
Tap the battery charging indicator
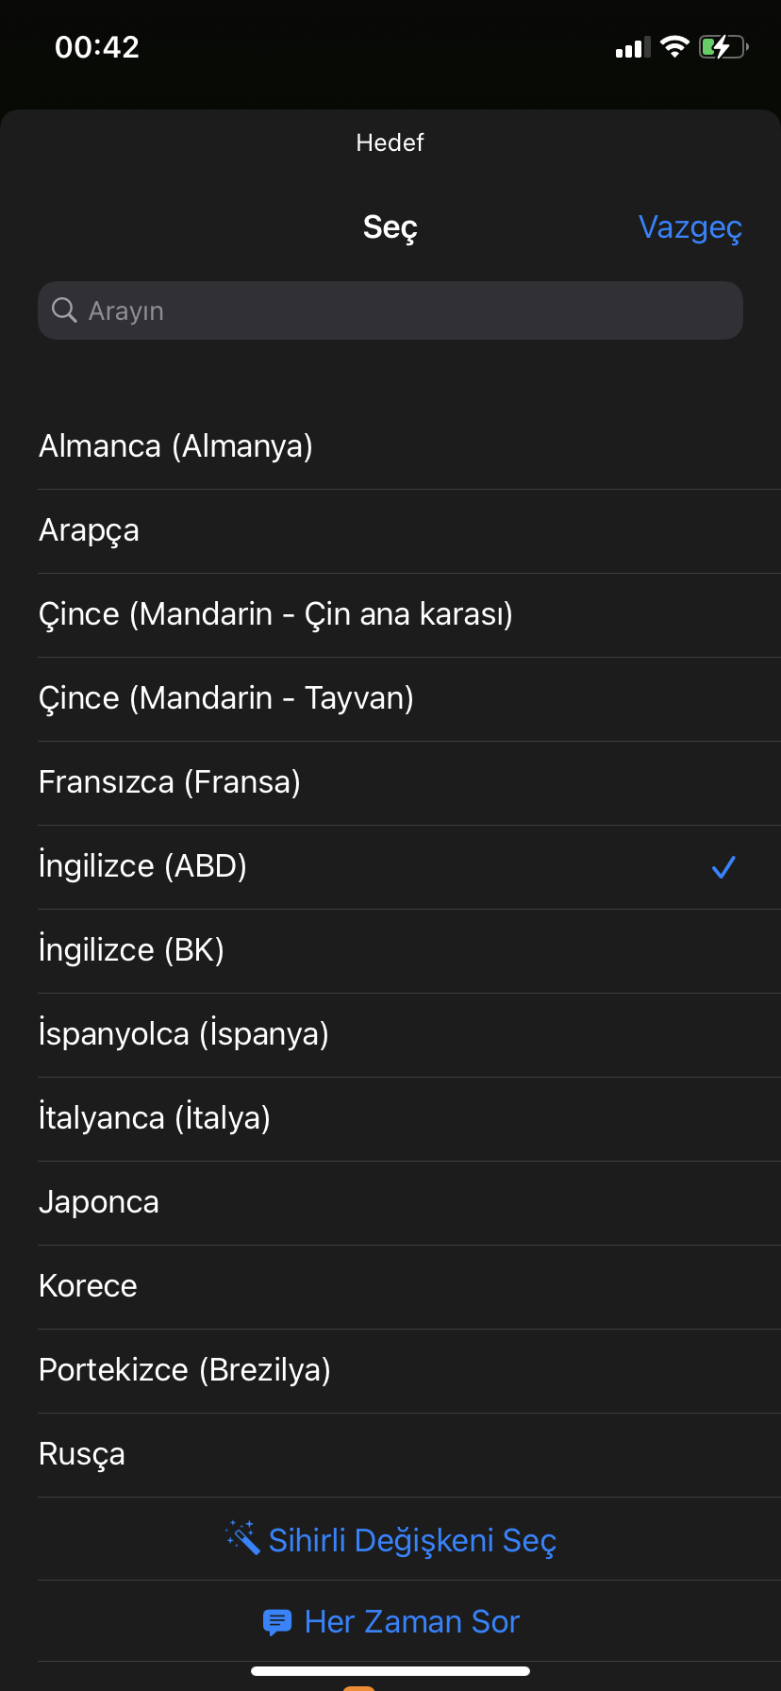723,46
